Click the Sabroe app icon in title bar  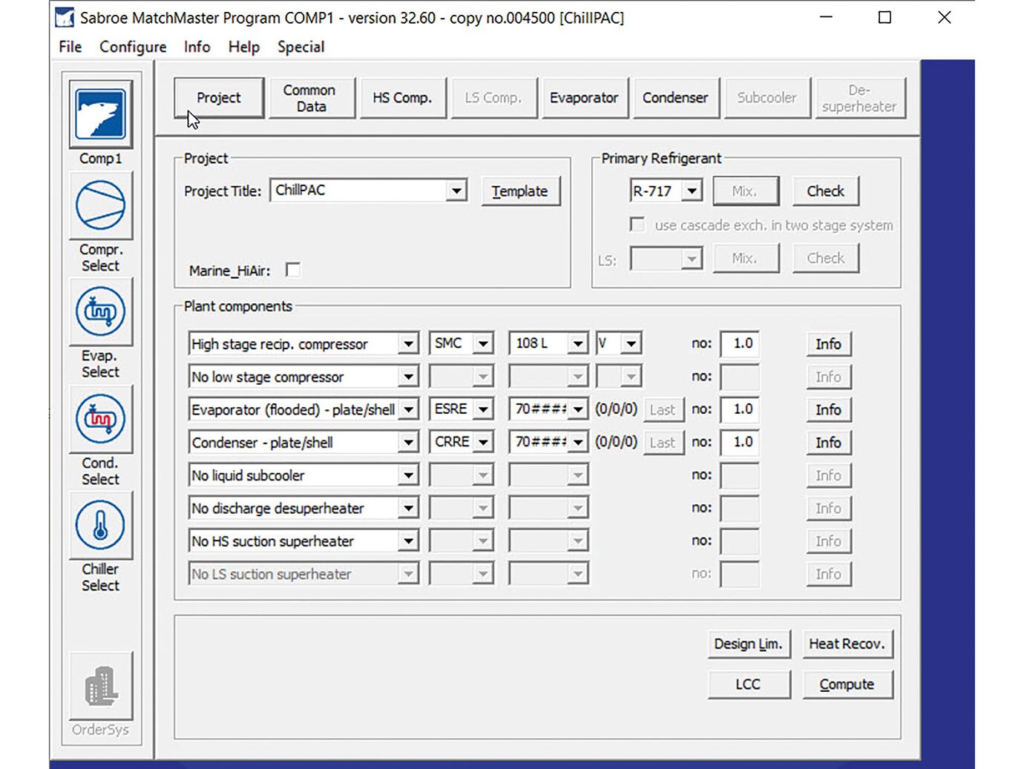pos(65,17)
